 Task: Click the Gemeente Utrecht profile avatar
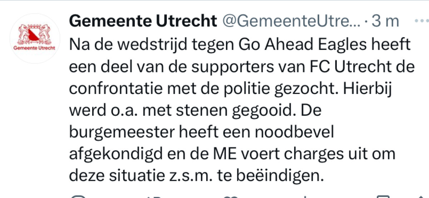[35, 38]
